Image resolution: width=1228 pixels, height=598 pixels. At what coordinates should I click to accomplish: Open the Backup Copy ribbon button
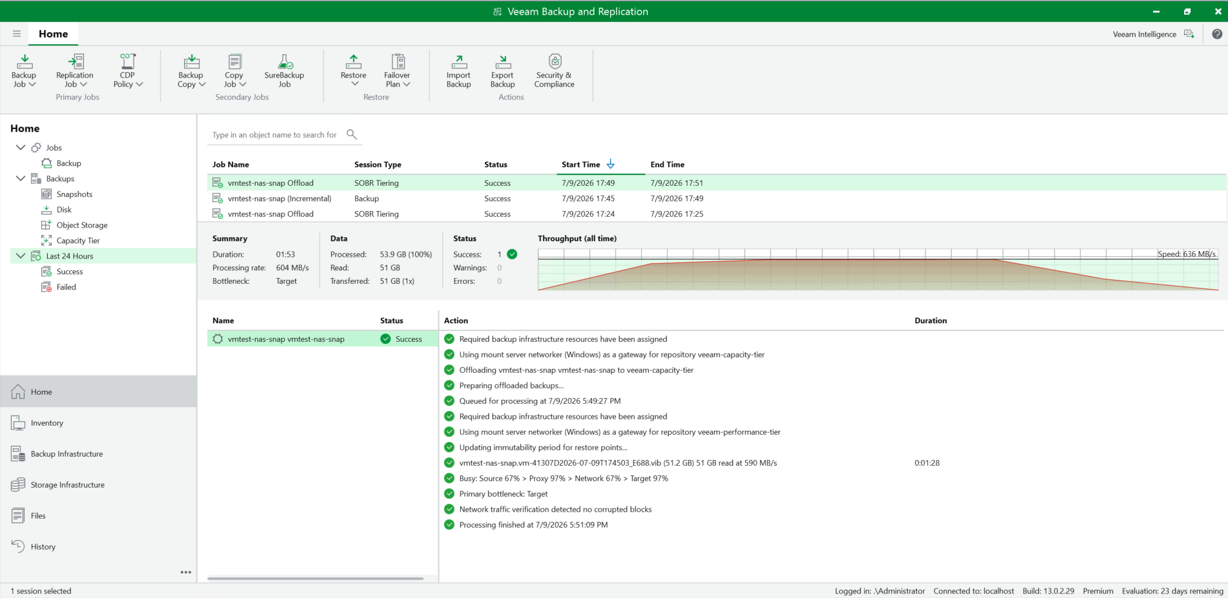click(x=191, y=71)
